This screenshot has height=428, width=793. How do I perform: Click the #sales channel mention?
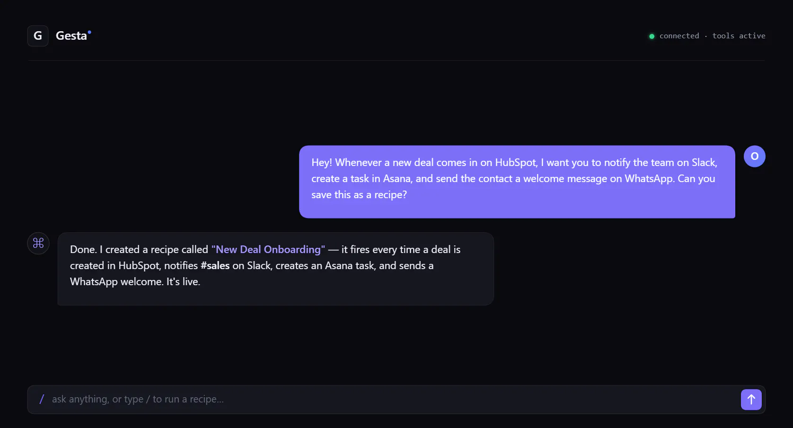tap(215, 266)
